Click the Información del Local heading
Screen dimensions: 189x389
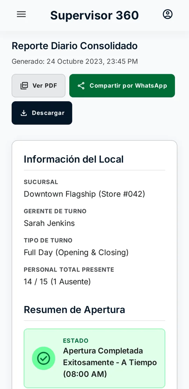[x=73, y=159]
